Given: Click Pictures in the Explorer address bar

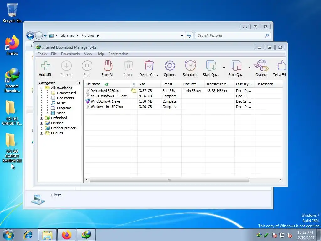Looking at the screenshot, I should point(88,35).
